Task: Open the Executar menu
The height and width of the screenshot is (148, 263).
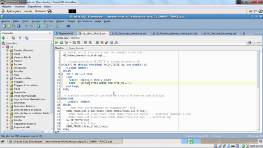Action: [48, 21]
